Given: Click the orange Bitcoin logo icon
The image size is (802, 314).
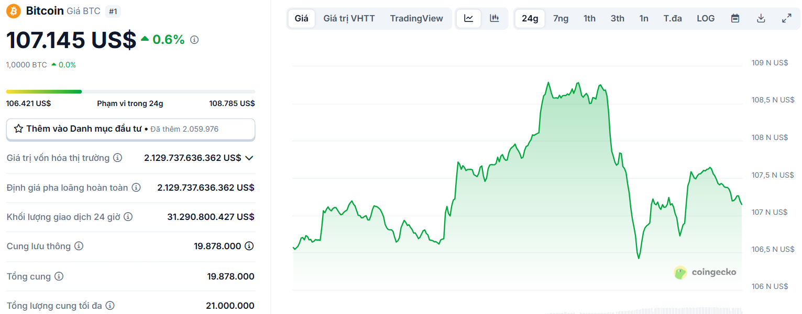Looking at the screenshot, I should (13, 10).
